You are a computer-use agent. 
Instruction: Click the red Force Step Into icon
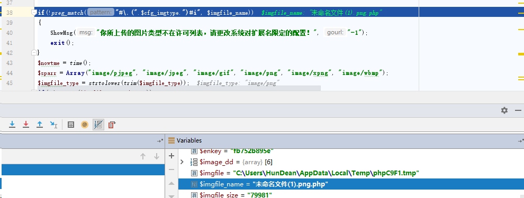pyautogui.click(x=26, y=125)
